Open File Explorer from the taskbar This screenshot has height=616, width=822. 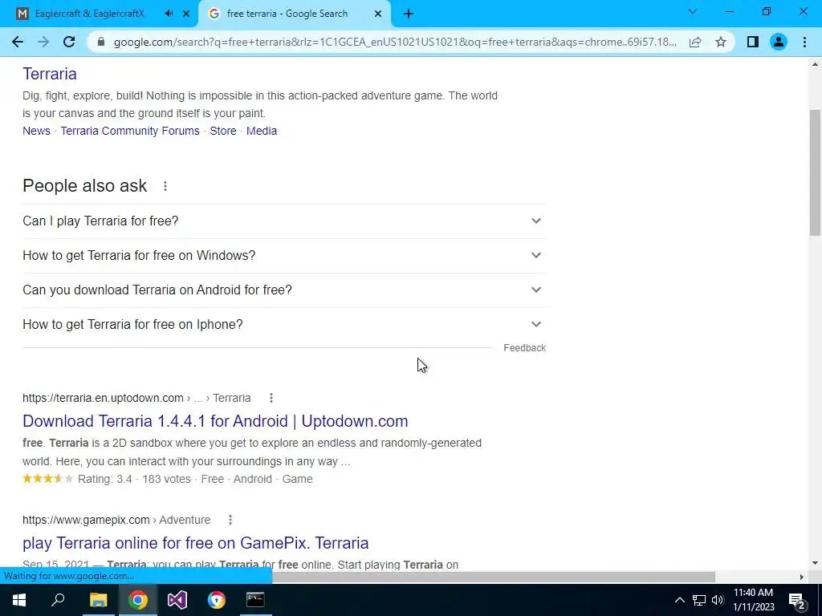(98, 600)
